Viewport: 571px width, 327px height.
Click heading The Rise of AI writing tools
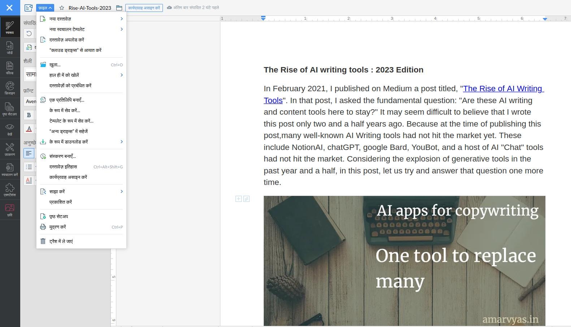pyautogui.click(x=343, y=70)
